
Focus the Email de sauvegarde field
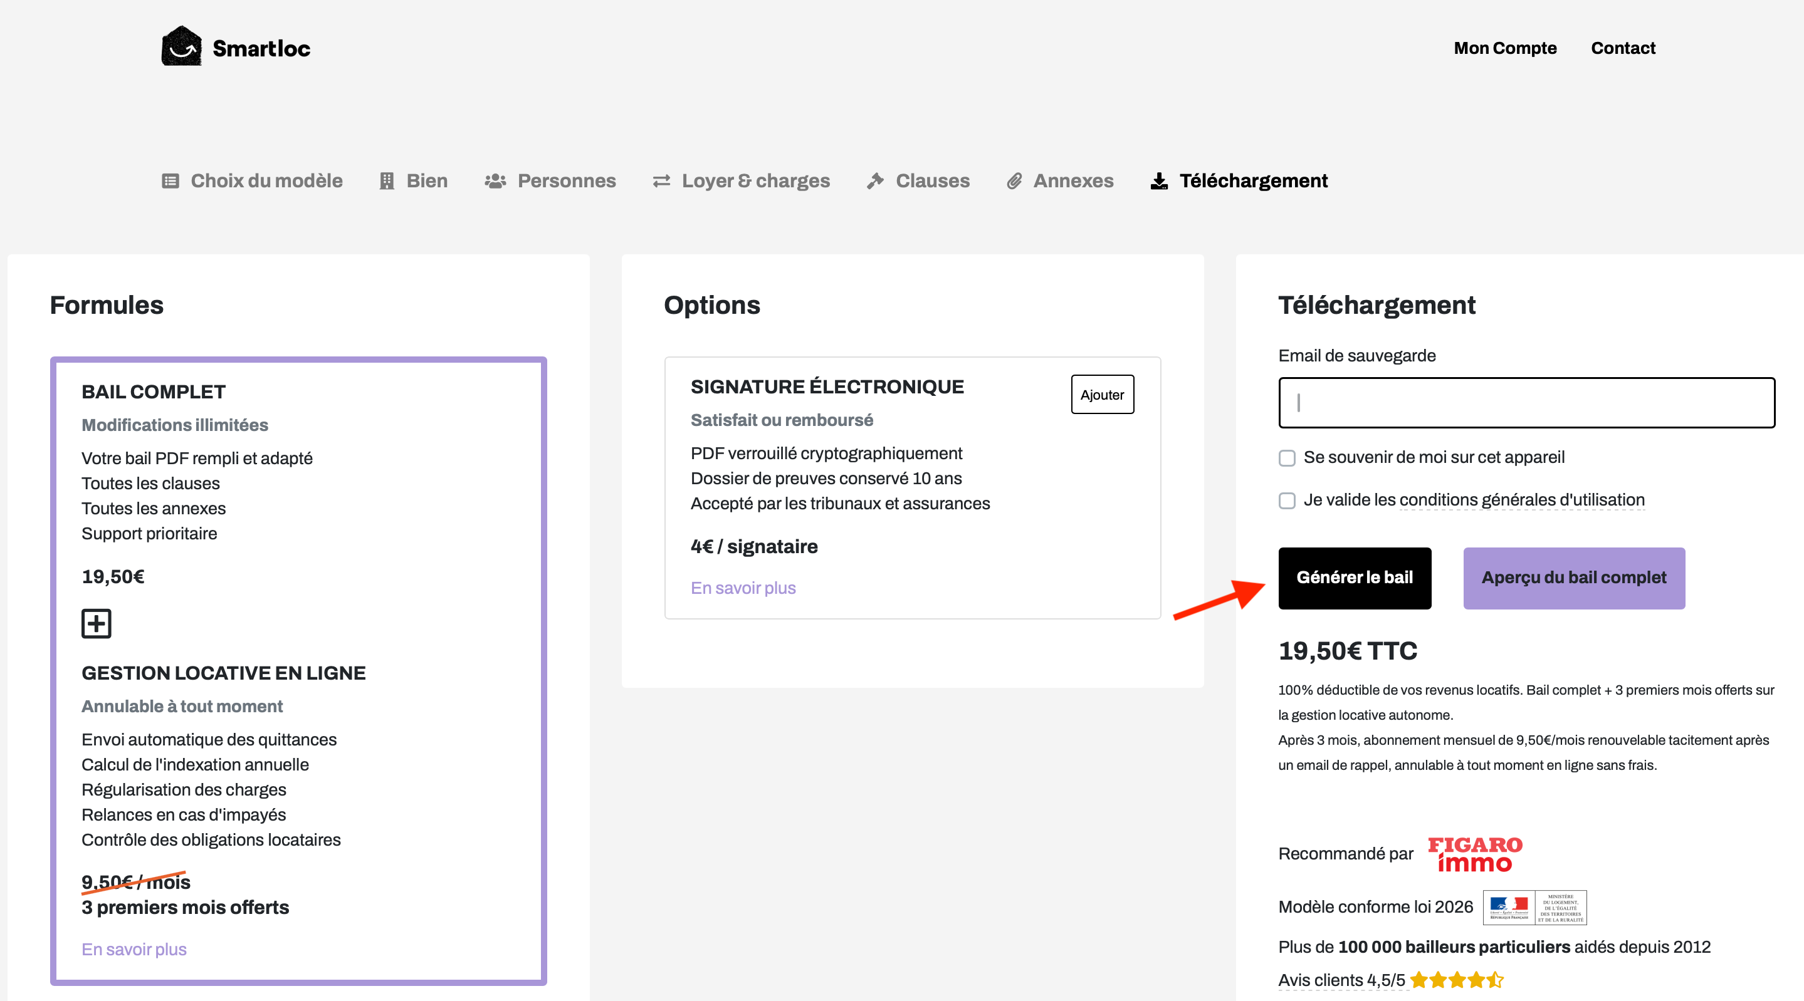[x=1527, y=403]
